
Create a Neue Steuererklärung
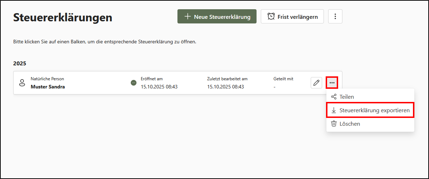click(217, 17)
